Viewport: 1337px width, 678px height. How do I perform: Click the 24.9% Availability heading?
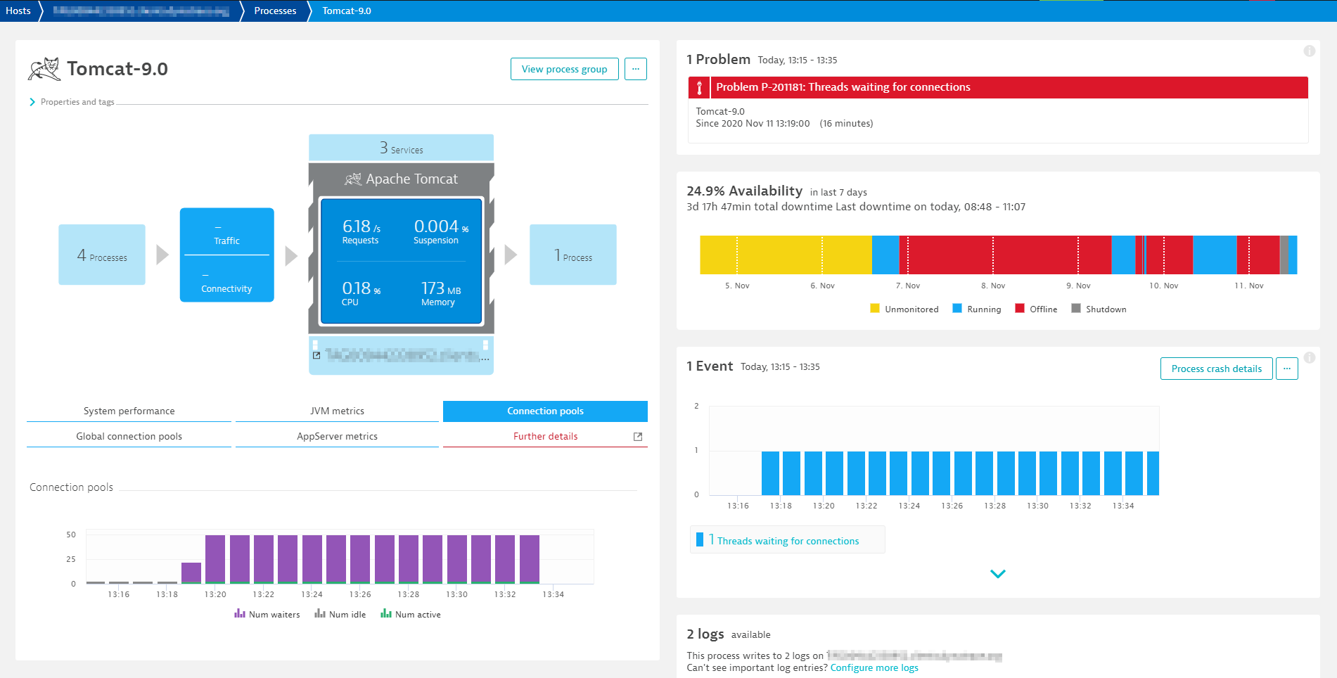coord(744,191)
